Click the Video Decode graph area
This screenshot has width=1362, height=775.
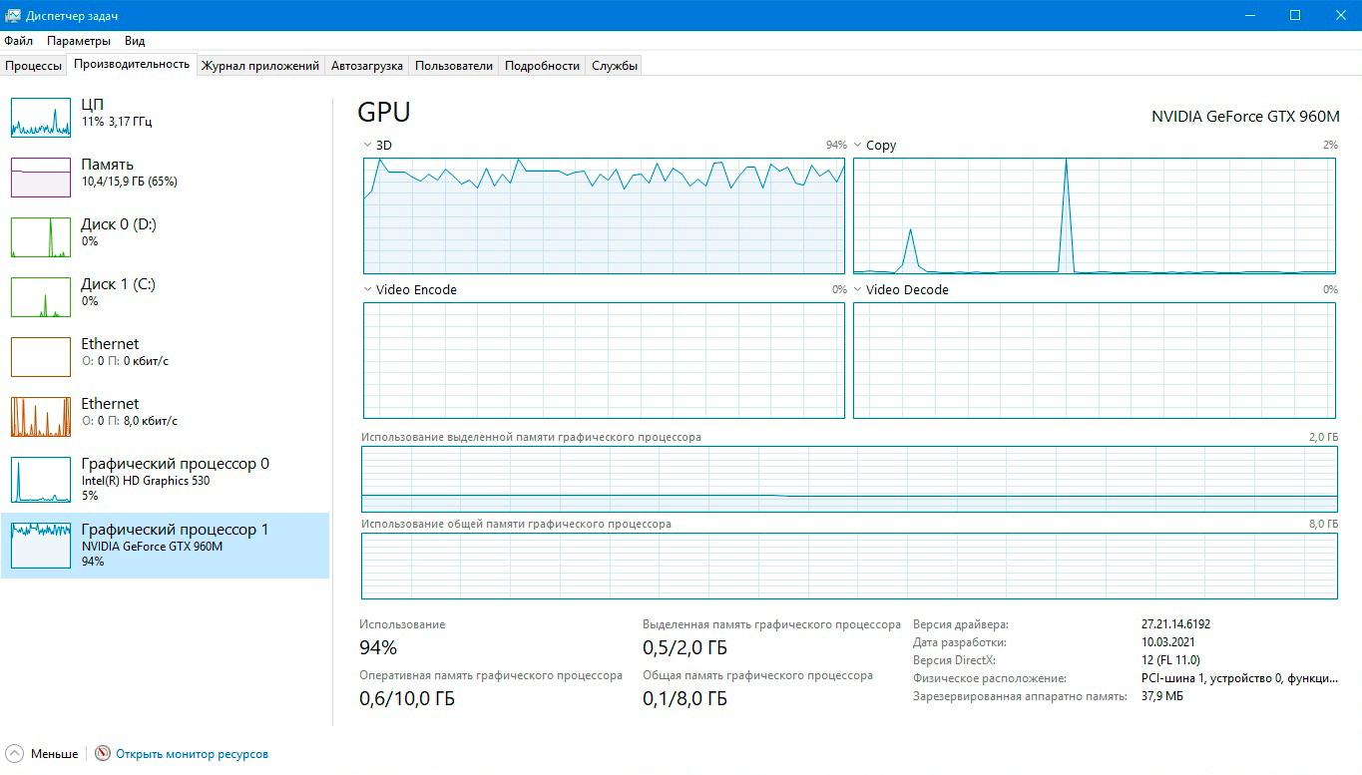click(1095, 360)
